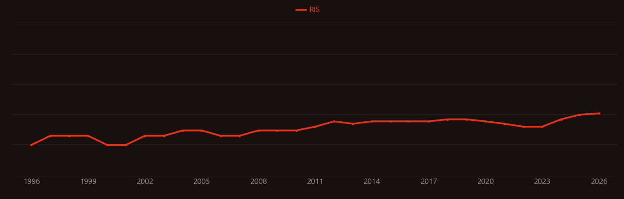Select the 2020 data point on the line
Image resolution: width=624 pixels, height=199 pixels.
pyautogui.click(x=485, y=121)
